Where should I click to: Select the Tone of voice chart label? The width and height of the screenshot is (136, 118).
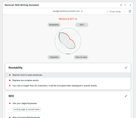(81, 57)
